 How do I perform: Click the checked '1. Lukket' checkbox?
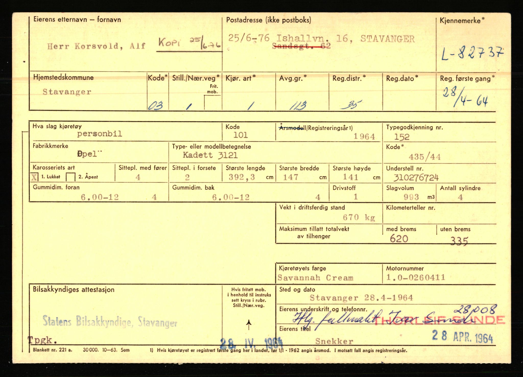coord(34,177)
